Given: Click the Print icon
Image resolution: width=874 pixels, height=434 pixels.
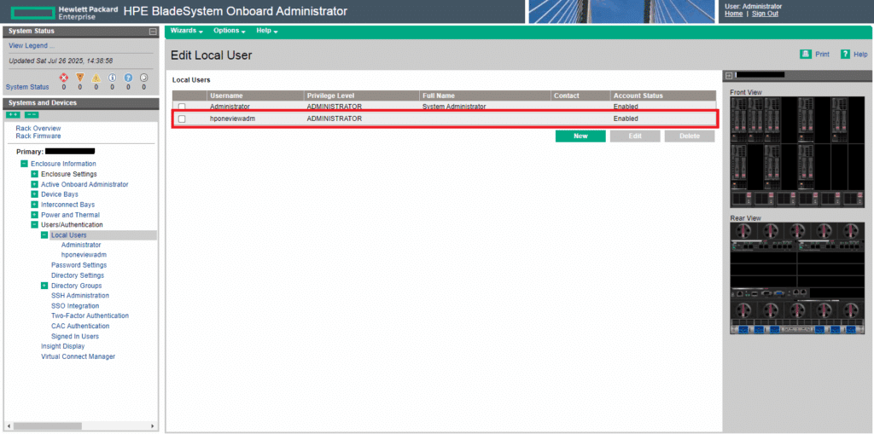Looking at the screenshot, I should [805, 54].
